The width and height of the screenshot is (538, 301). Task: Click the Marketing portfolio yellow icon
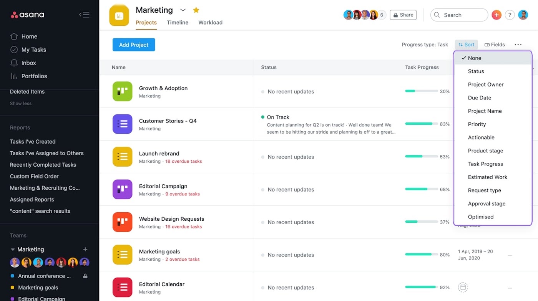click(119, 15)
